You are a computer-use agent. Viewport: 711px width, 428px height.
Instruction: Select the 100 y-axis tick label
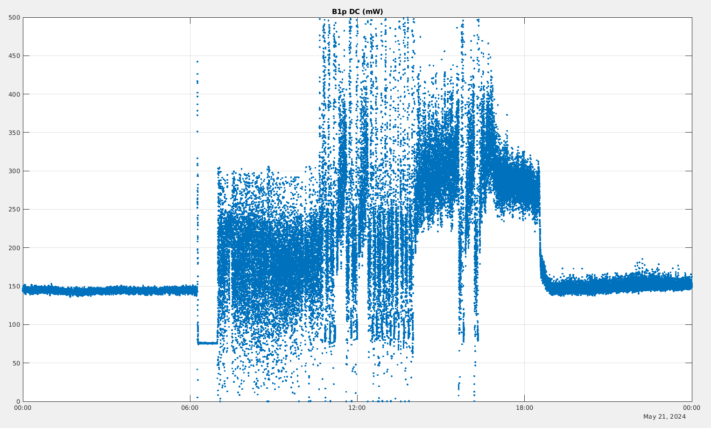14,324
